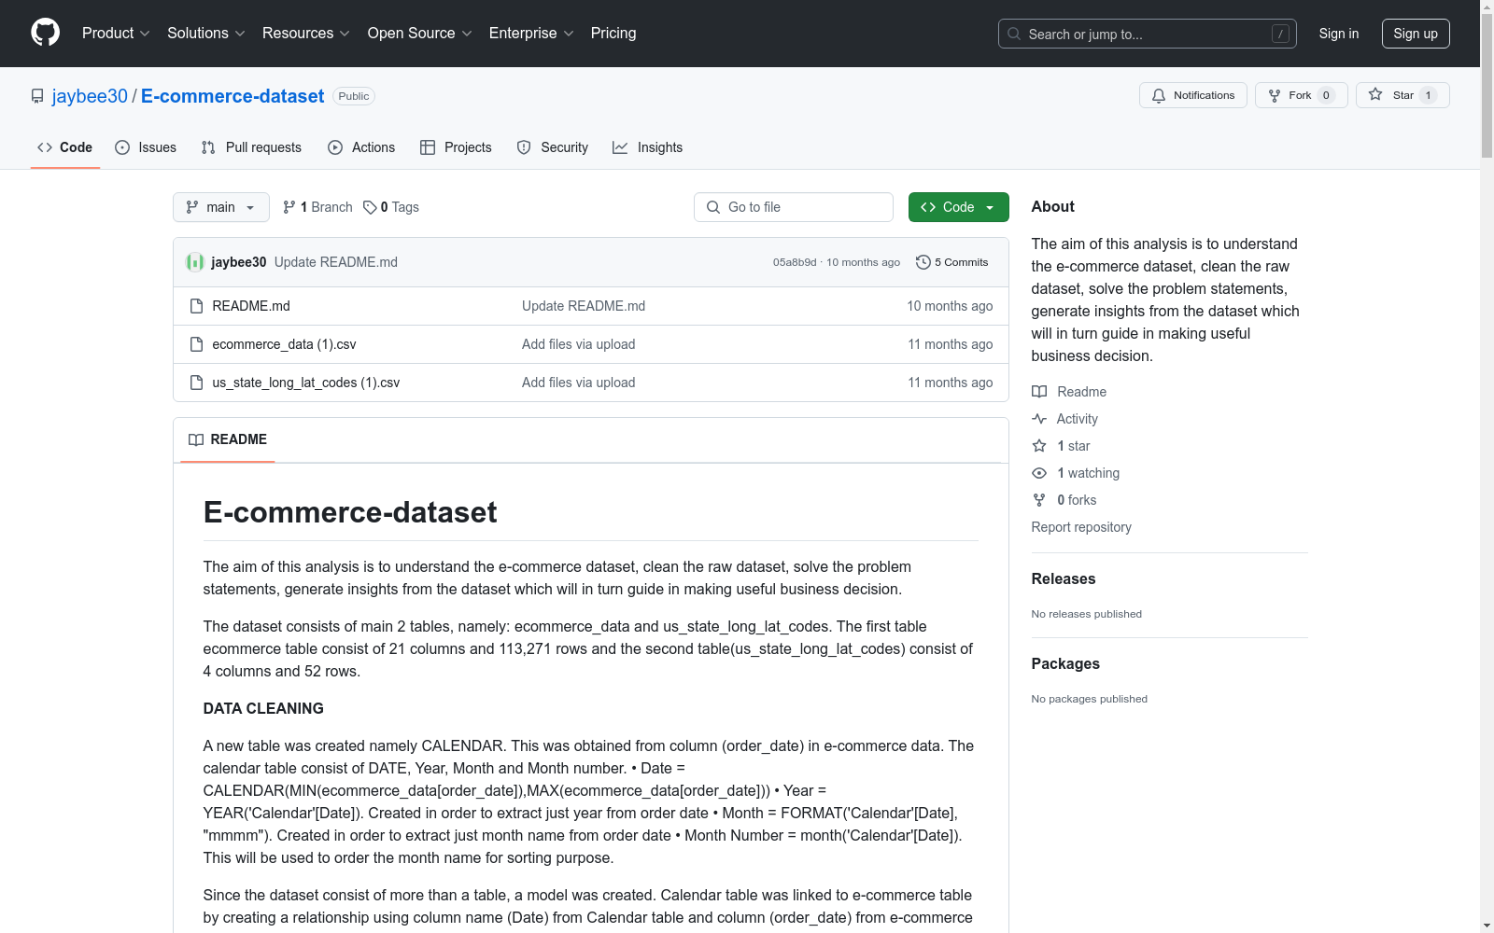Click the Go to file input field
The height and width of the screenshot is (933, 1494).
click(794, 207)
